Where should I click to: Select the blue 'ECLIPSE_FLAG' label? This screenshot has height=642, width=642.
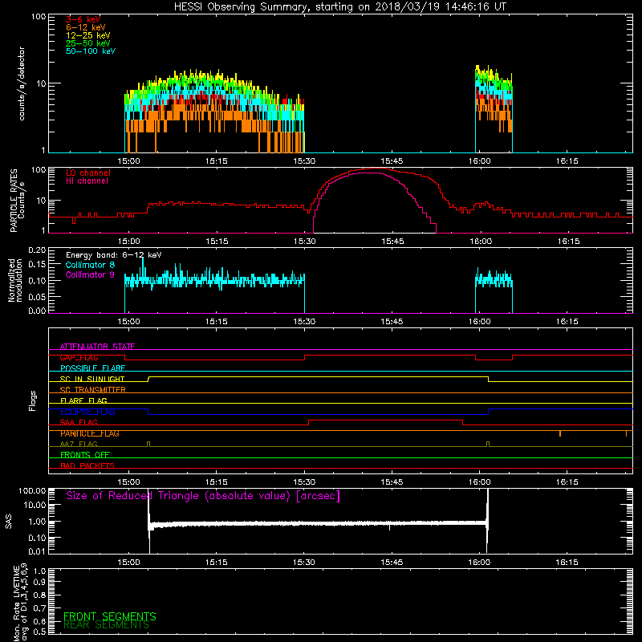point(87,412)
